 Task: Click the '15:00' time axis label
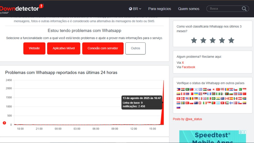point(153,129)
